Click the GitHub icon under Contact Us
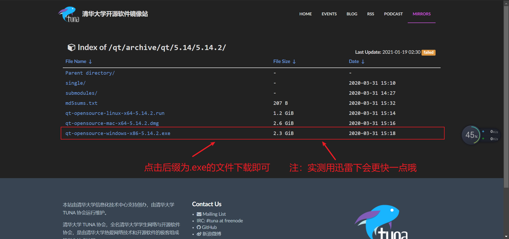509x239 pixels. point(199,227)
